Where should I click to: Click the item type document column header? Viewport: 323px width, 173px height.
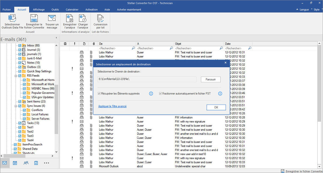click(x=84, y=44)
